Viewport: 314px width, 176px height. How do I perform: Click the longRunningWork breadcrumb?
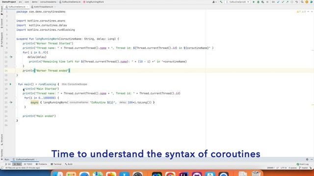click(94, 2)
